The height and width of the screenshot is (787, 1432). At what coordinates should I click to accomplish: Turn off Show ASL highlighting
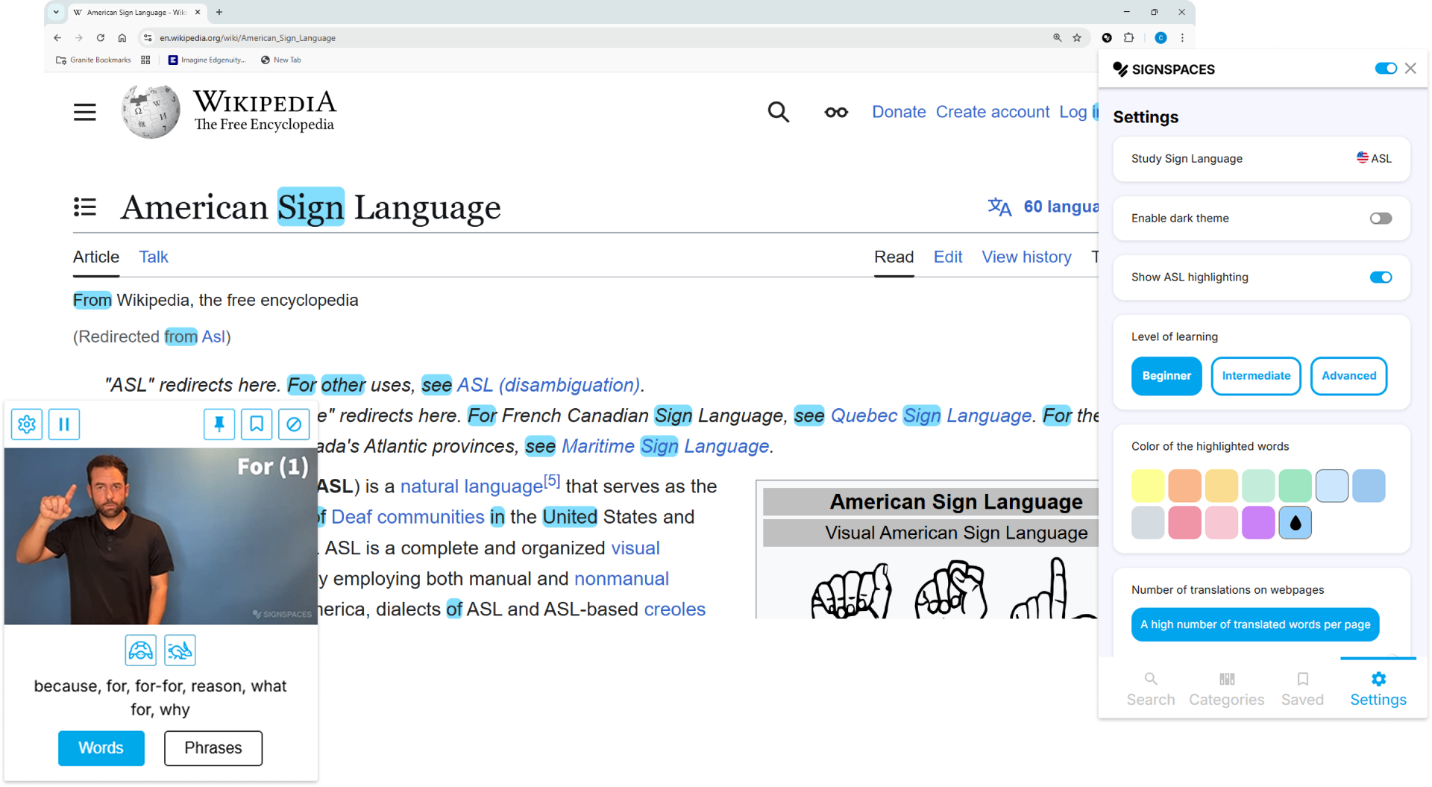tap(1380, 278)
